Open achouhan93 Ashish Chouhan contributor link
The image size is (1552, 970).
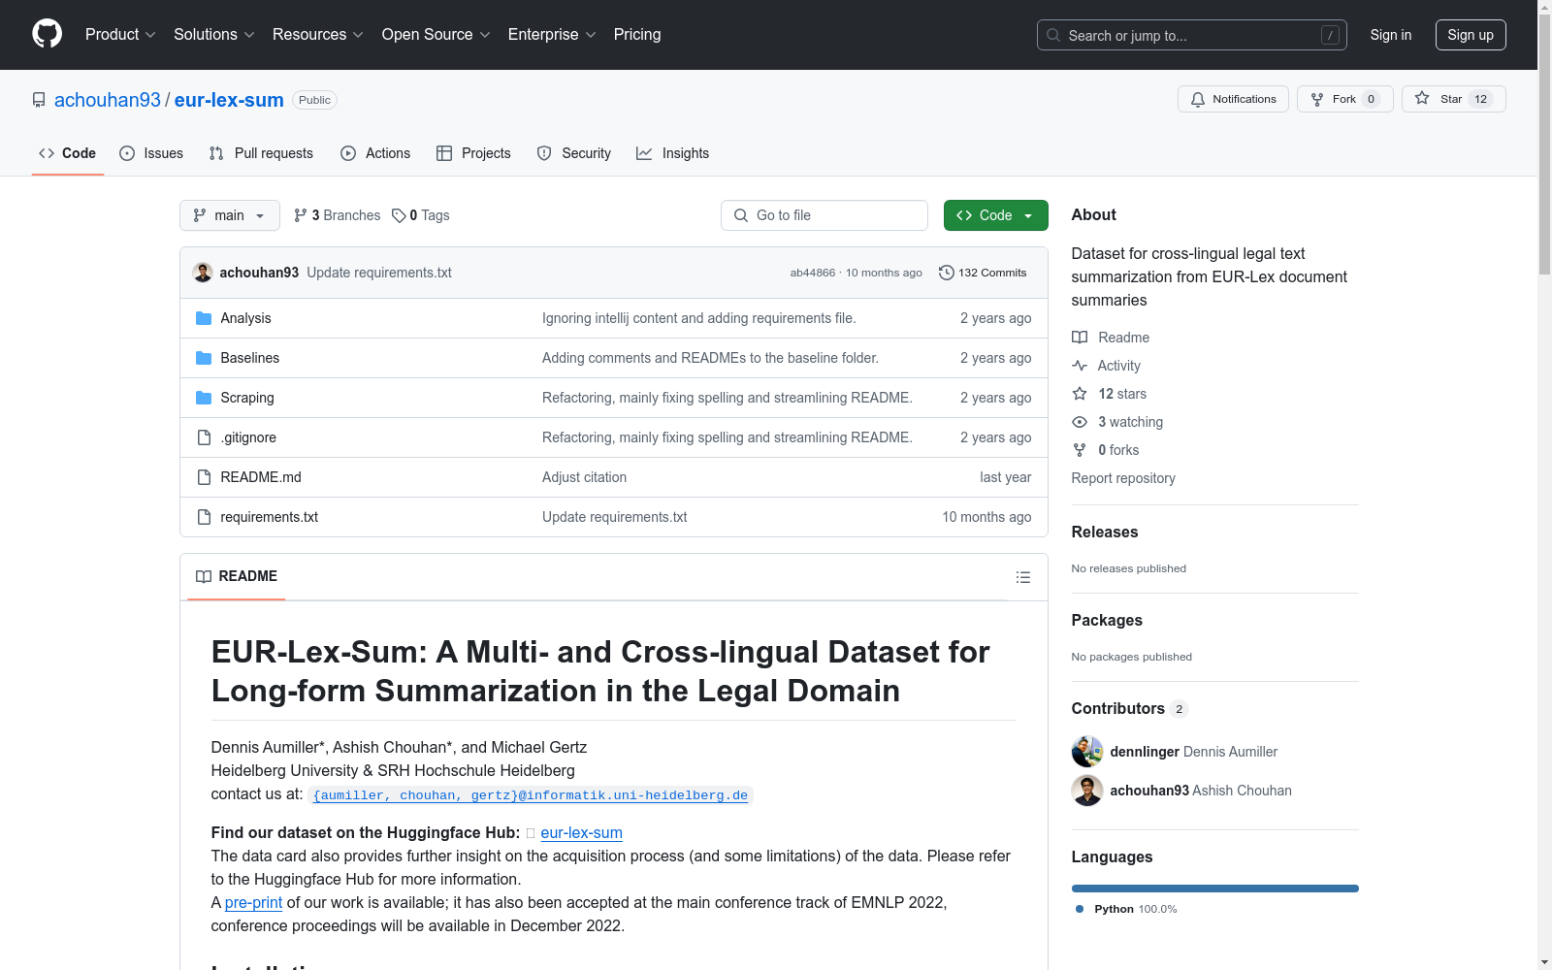pyautogui.click(x=1201, y=791)
